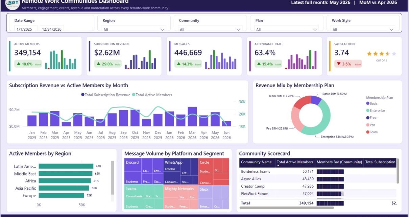Select Members Bar (Community) column header
Viewport: 409px width, 217px height.
click(x=339, y=162)
